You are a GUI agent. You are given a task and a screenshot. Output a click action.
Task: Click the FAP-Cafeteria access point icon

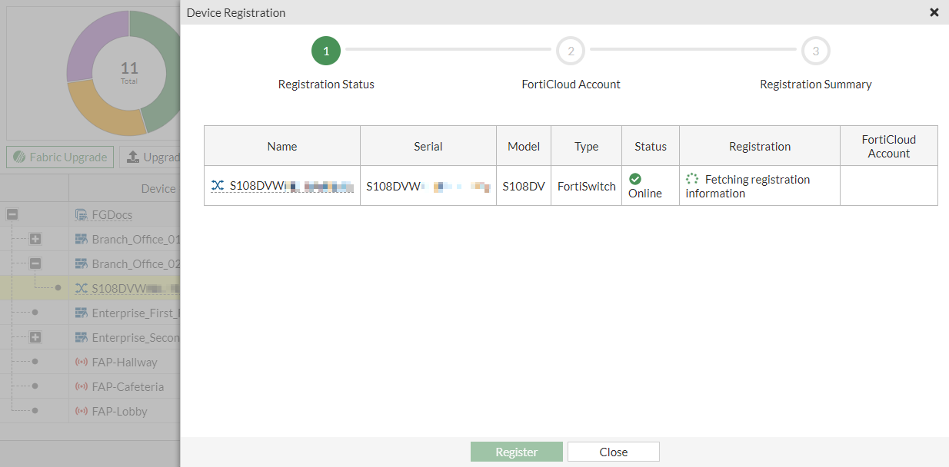click(x=81, y=386)
